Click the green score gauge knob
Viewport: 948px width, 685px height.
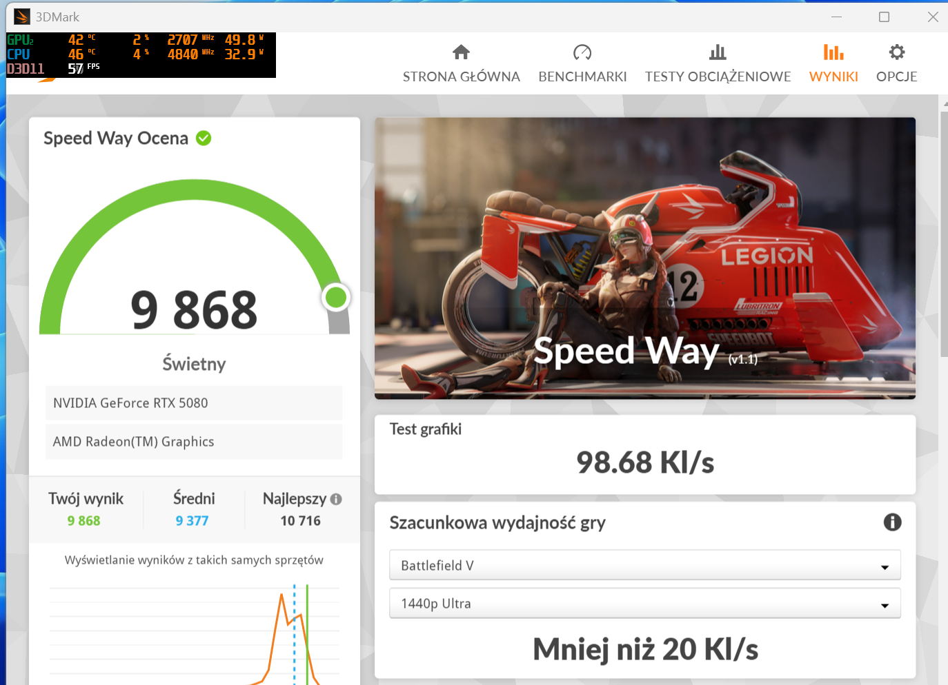coord(336,298)
